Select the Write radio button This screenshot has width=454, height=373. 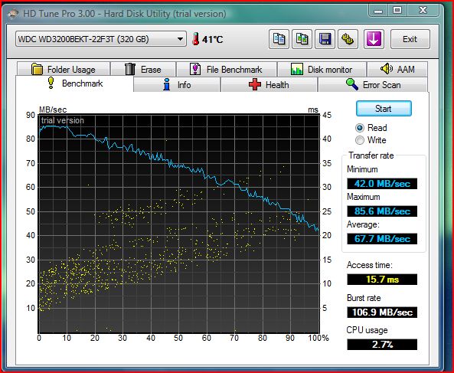pyautogui.click(x=360, y=140)
